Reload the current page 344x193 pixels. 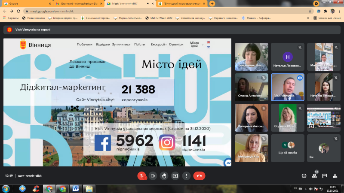click(x=18, y=11)
